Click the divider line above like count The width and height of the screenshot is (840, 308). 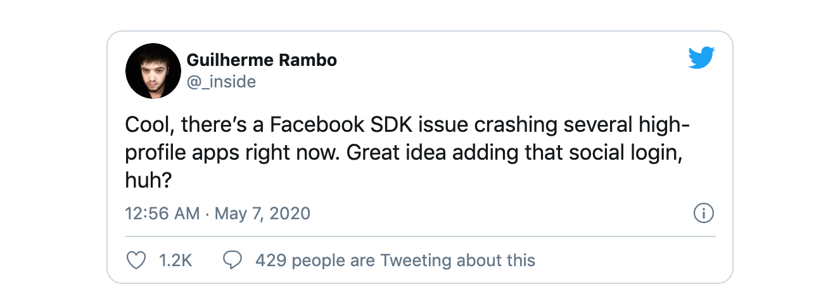coord(420,236)
